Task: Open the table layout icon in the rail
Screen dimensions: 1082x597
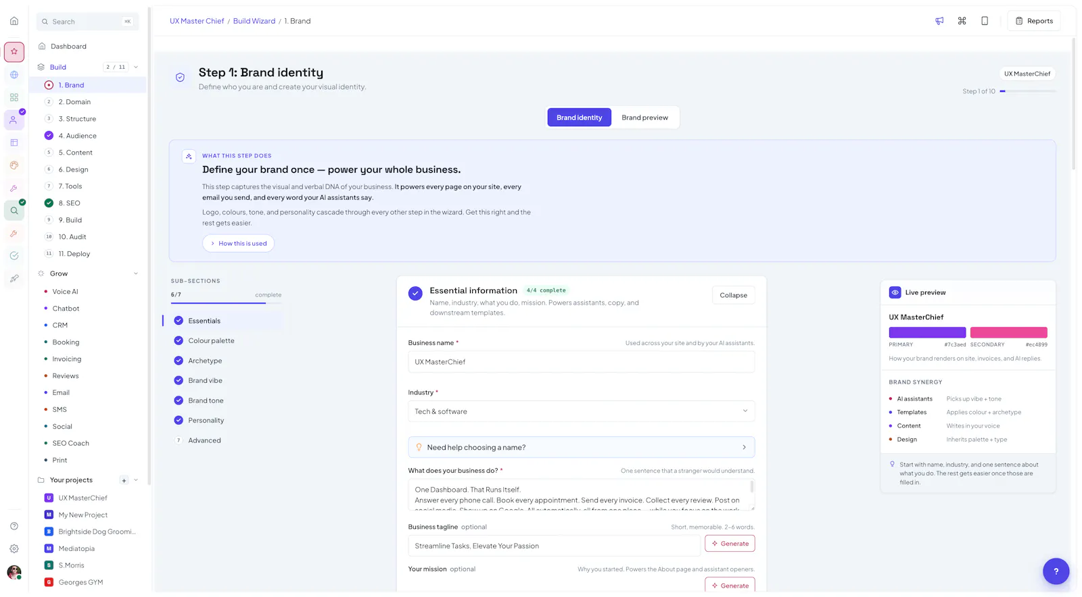Action: (x=14, y=142)
